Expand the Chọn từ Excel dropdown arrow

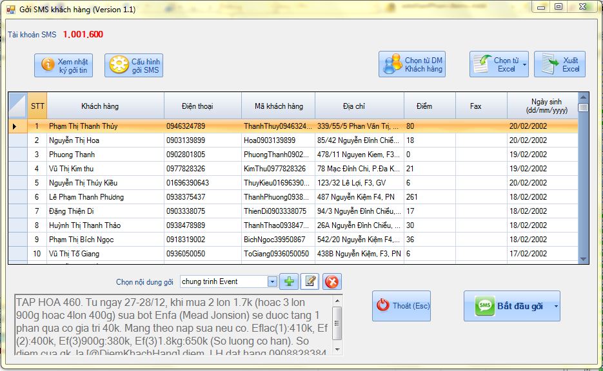click(x=524, y=64)
